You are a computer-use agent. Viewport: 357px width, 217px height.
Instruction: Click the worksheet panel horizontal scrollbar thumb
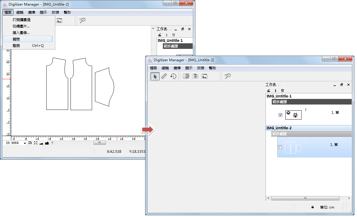coord(305,198)
